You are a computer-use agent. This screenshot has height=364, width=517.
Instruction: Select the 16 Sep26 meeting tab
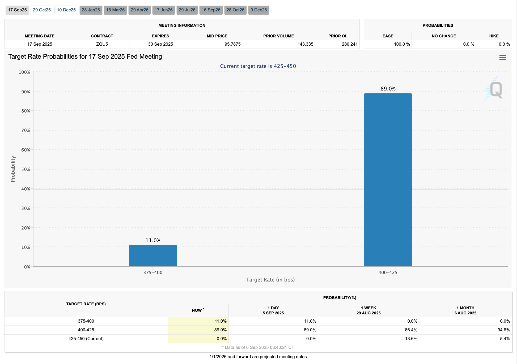(x=211, y=10)
